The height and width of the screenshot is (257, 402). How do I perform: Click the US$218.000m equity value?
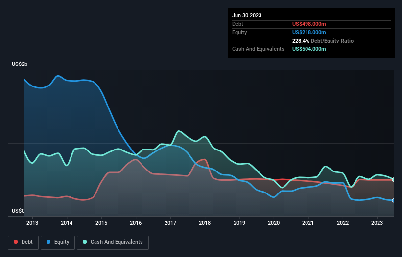point(309,32)
